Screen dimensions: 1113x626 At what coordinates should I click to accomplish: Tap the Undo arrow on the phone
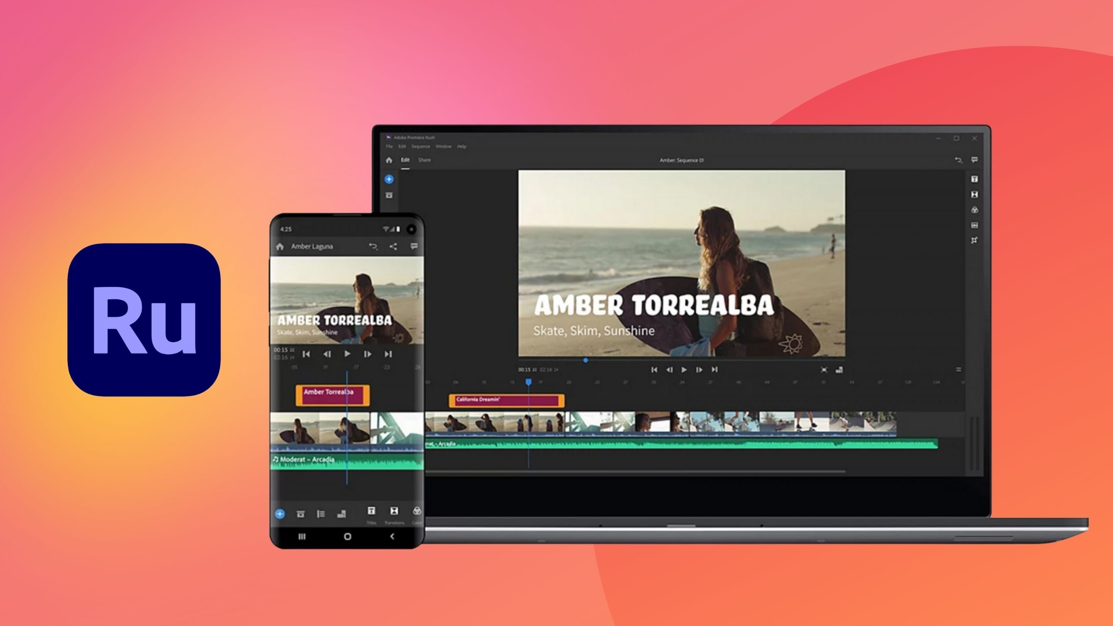coord(373,246)
